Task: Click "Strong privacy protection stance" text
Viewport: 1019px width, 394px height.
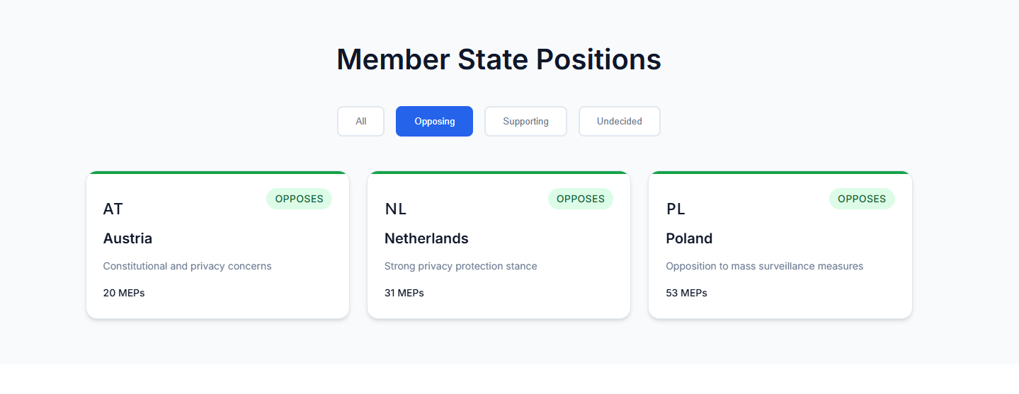Action: pos(460,266)
